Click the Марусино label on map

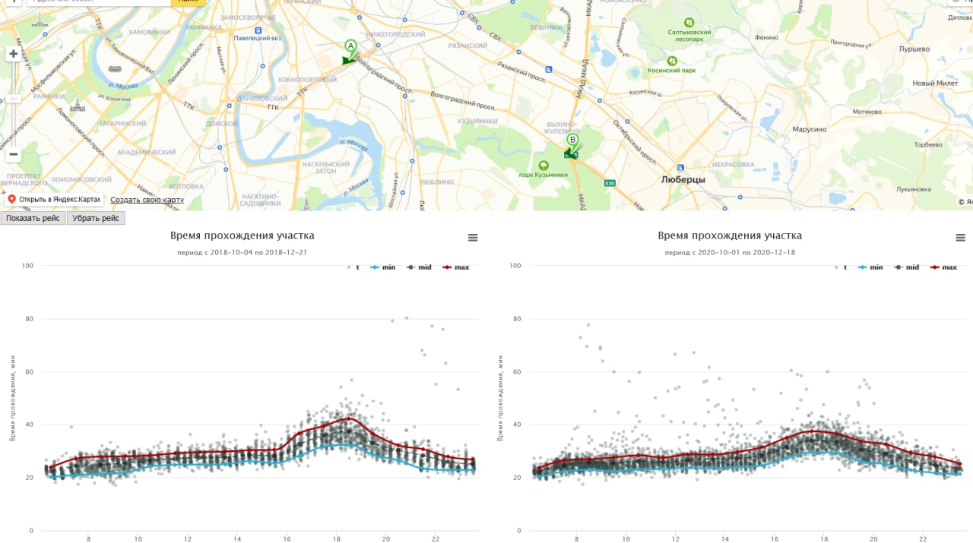809,129
